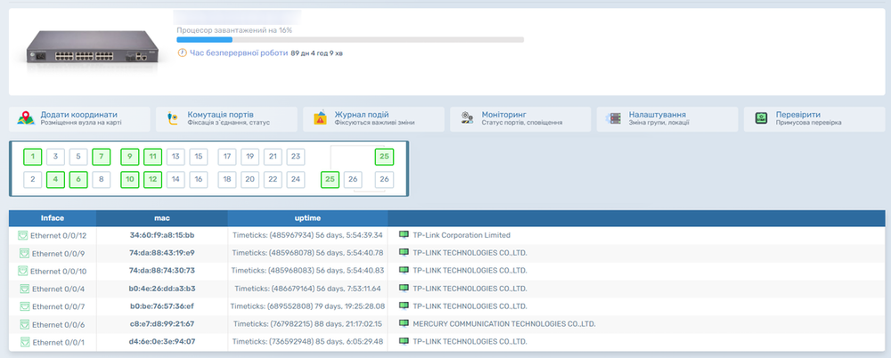
Task: Open Моніторинг using its icon
Action: point(467,119)
